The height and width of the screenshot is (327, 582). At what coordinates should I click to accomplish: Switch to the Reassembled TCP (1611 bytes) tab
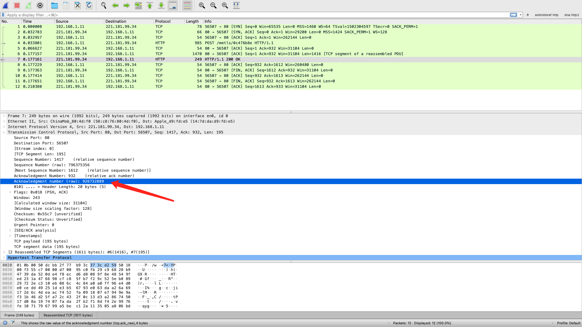[x=68, y=315]
